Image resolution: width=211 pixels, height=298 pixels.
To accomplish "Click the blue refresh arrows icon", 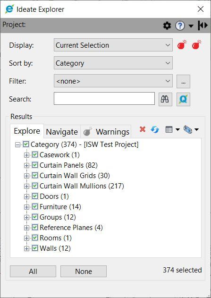I will pyautogui.click(x=155, y=129).
